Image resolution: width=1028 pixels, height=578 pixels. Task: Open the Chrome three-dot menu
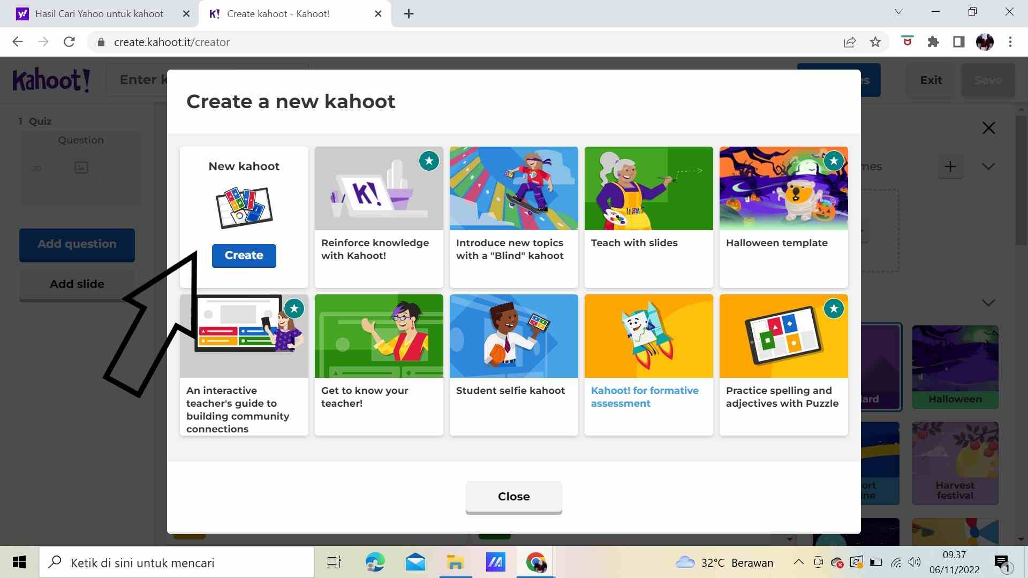click(x=1010, y=42)
